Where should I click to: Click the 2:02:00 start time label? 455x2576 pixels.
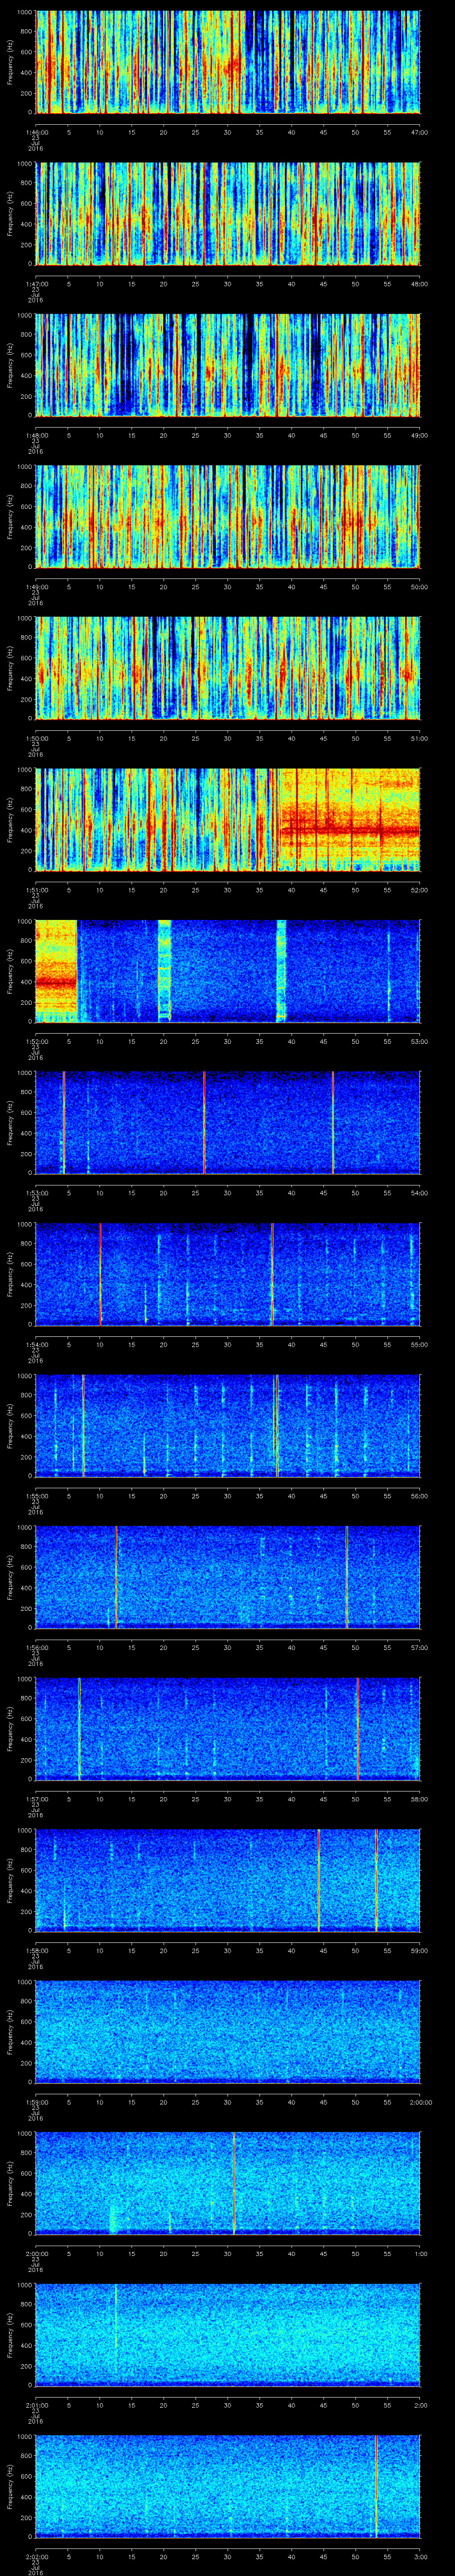click(x=36, y=2556)
